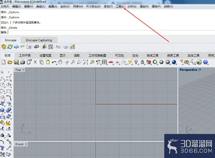Click the Zoom Extents icon
Screen dimensions: 215x158
(x=86, y=62)
